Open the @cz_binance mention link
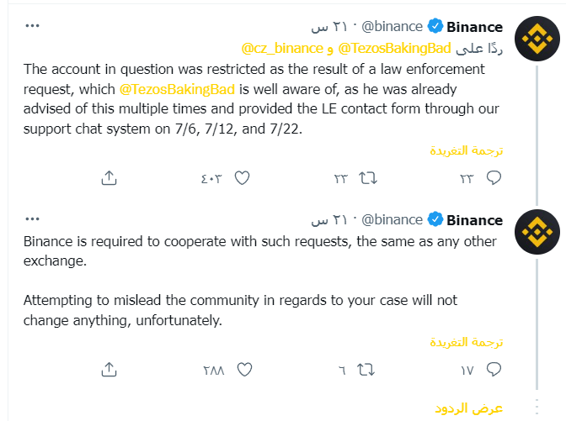The width and height of the screenshot is (566, 421). [282, 48]
